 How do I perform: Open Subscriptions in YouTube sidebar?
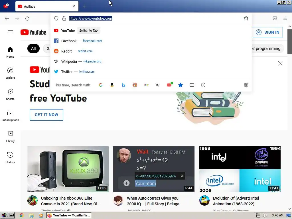point(10,116)
